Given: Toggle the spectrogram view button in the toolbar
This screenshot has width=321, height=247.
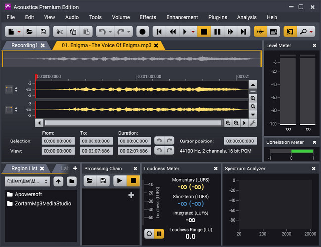Looking at the screenshot, I should pos(273,32).
